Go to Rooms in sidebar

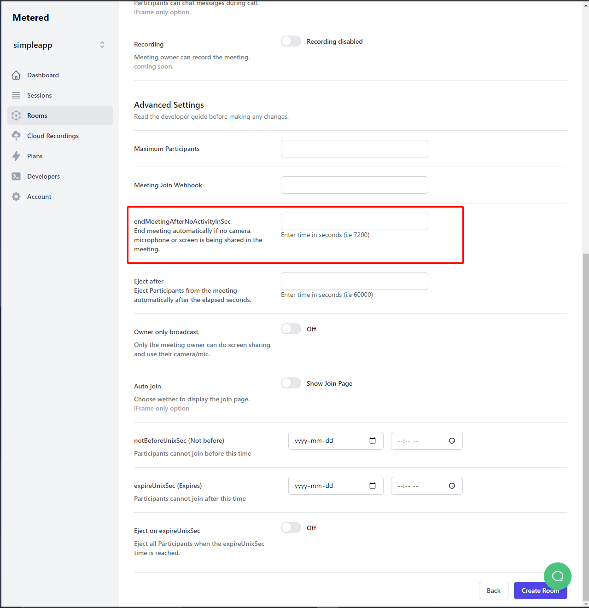[37, 116]
